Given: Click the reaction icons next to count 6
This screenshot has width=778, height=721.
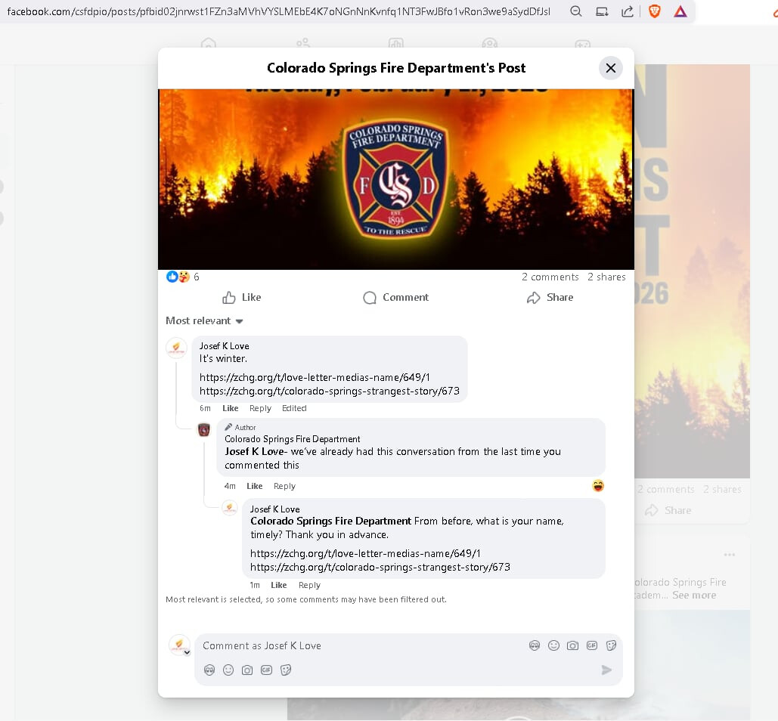Looking at the screenshot, I should pos(178,277).
